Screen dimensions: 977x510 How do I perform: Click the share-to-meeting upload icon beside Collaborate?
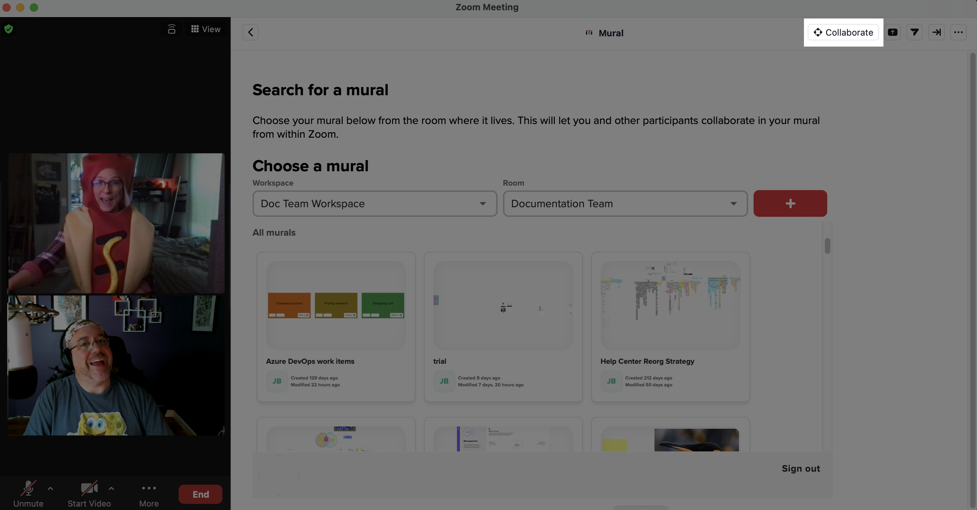pyautogui.click(x=893, y=32)
